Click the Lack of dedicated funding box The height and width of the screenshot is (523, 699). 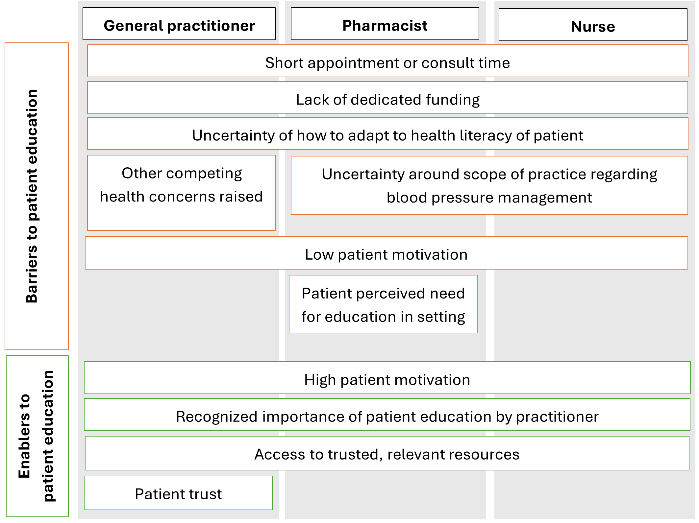387,98
